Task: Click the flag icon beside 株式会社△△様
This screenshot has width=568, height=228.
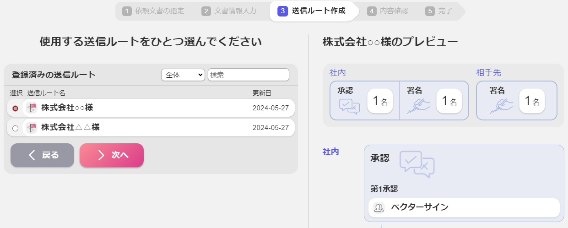Action: pos(32,128)
